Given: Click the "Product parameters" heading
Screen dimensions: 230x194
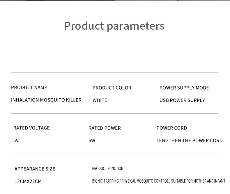Looking at the screenshot, I should coord(114,26).
